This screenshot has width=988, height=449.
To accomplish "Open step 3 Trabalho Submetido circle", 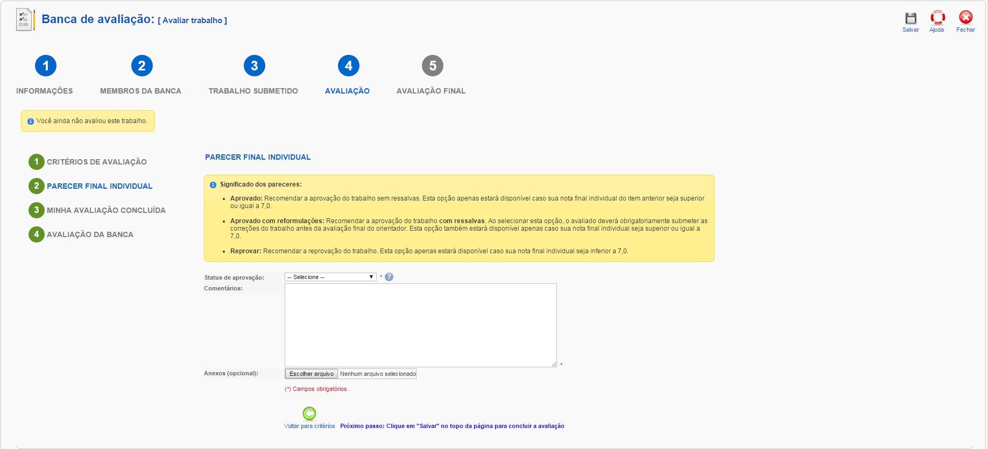I will (x=254, y=66).
